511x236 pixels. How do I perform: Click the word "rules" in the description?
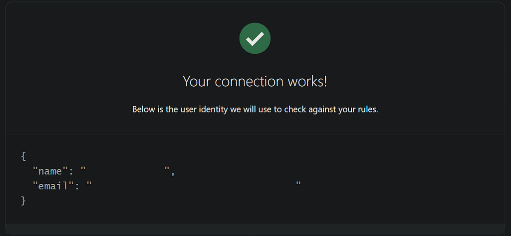367,109
